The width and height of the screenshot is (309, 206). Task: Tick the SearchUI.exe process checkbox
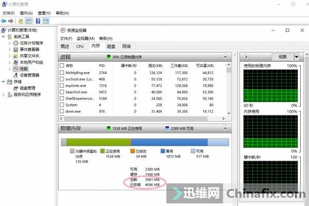(62, 92)
